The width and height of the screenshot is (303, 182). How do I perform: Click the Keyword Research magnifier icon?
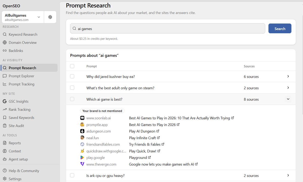pos(5,35)
